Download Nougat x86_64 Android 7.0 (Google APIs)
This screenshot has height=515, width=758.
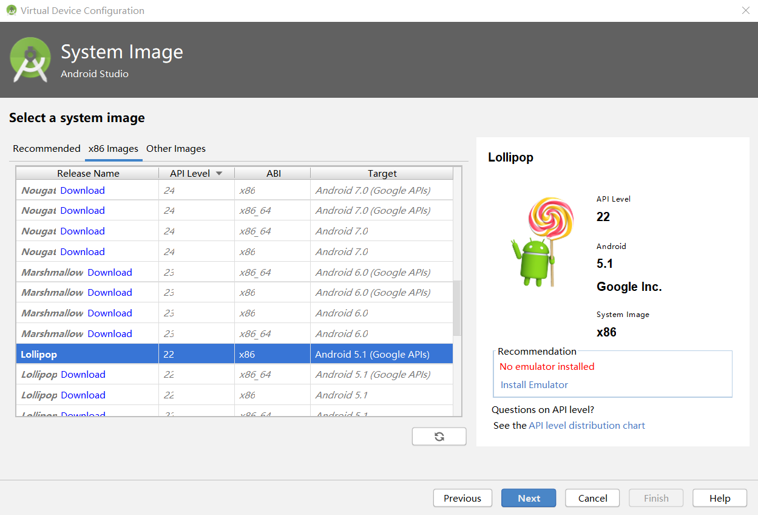[83, 210]
